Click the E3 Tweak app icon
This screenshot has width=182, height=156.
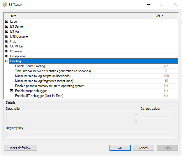coord(5,5)
